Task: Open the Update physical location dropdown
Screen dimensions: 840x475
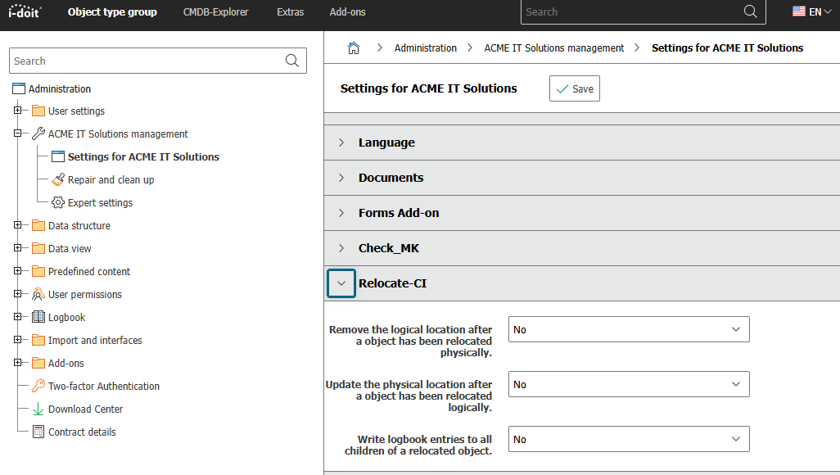Action: click(x=629, y=384)
